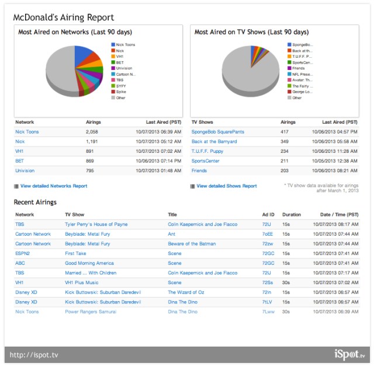This screenshot has width=374, height=367.
Task: Click blue Nick Toons slice in networks pie
Action: coord(81,55)
